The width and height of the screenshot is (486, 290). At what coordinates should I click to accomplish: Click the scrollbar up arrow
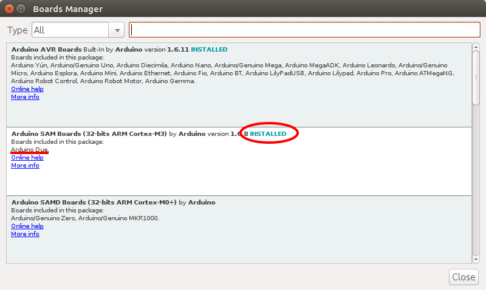tap(476, 47)
